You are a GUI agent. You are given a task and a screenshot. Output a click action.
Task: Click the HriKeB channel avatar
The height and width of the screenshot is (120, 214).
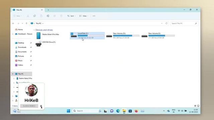31,90
